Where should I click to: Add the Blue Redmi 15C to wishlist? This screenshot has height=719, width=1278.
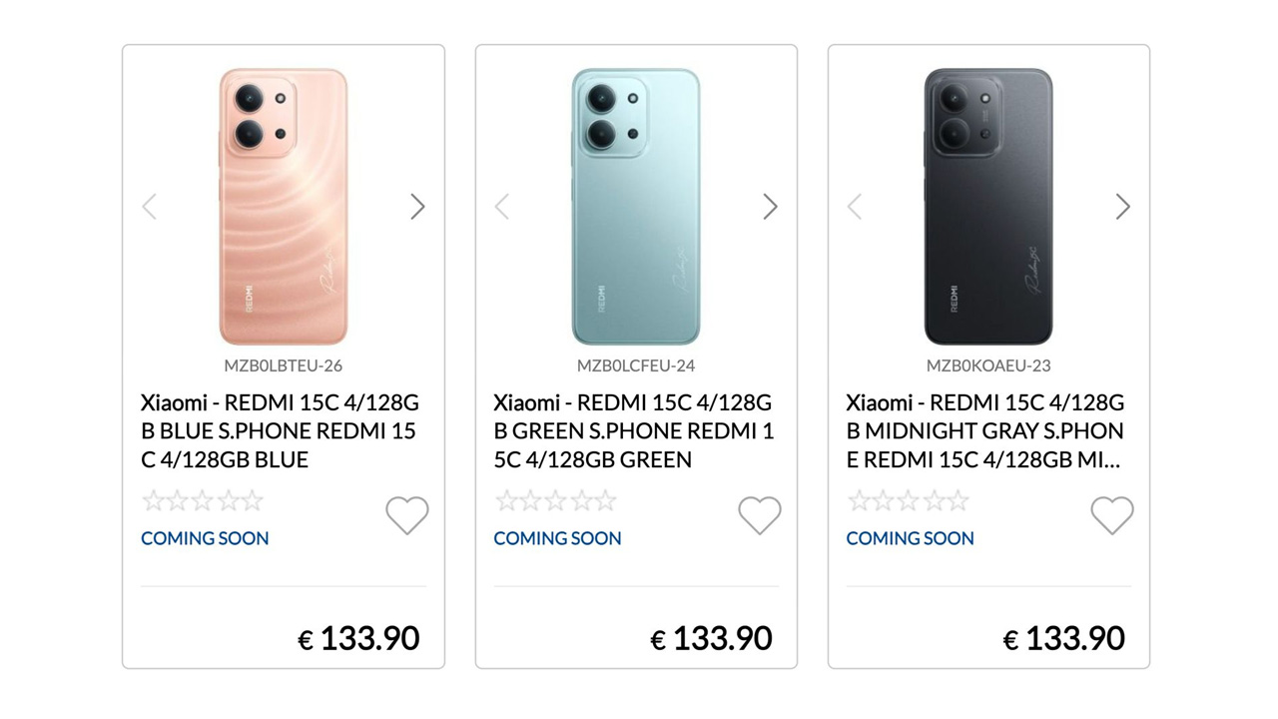pyautogui.click(x=407, y=515)
